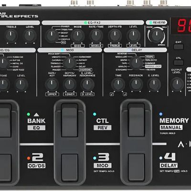Push the small CTL button below EXIT

[179, 63]
